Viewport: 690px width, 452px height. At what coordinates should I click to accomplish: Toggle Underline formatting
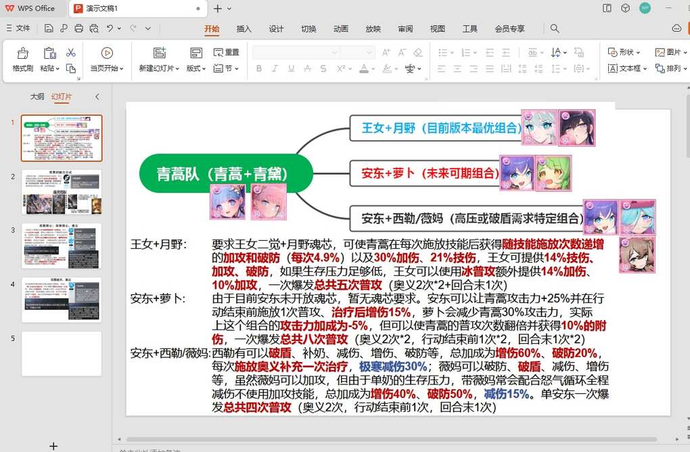point(291,68)
